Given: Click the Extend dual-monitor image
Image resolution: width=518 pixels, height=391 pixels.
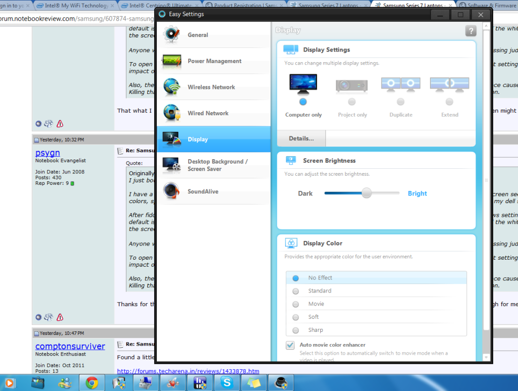Looking at the screenshot, I should point(449,85).
